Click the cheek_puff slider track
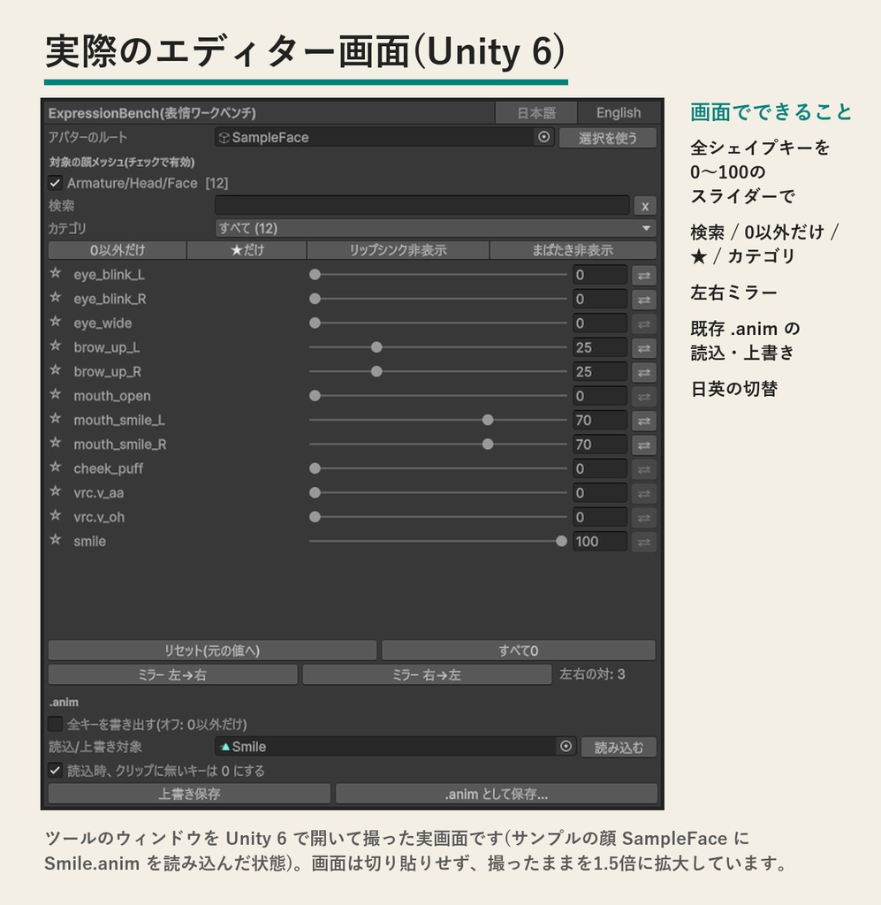 tap(438, 468)
